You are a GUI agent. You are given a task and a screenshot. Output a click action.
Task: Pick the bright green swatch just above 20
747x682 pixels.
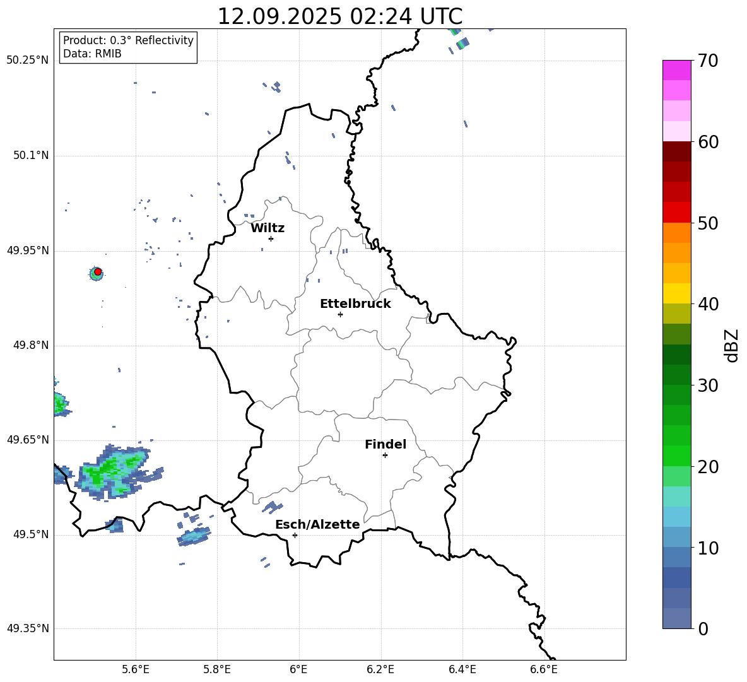tap(676, 456)
